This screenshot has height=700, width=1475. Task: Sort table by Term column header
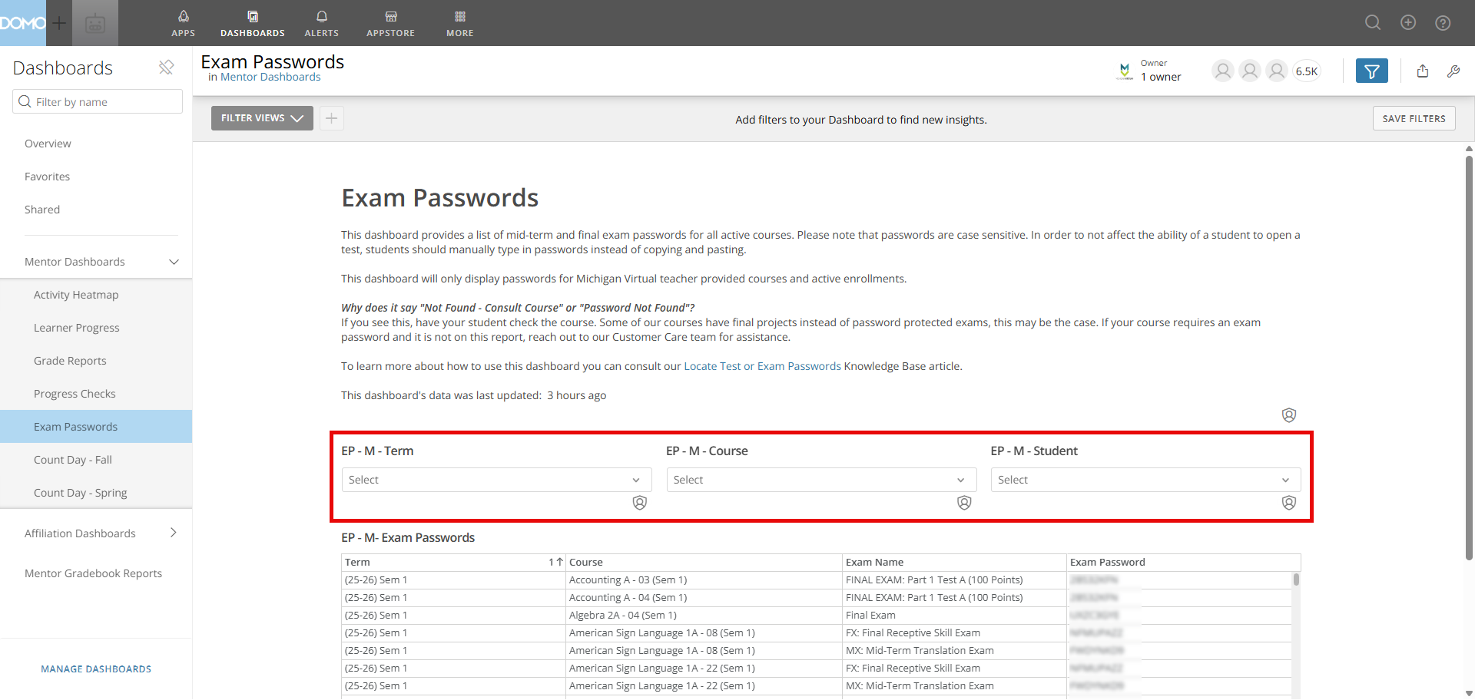[x=453, y=563]
